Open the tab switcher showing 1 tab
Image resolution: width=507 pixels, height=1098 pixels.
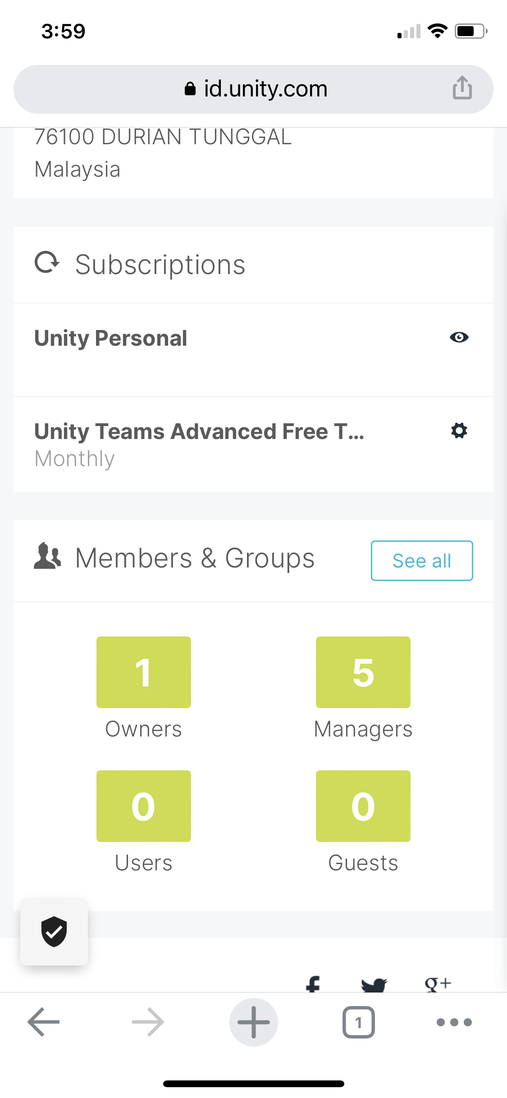click(x=358, y=1022)
